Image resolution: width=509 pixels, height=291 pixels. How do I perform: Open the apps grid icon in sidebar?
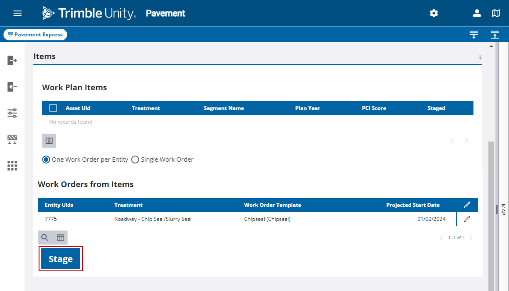(x=12, y=166)
